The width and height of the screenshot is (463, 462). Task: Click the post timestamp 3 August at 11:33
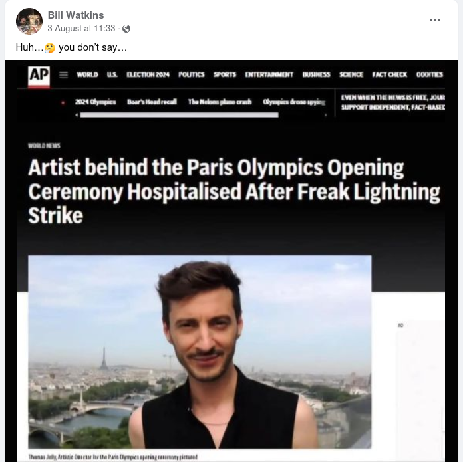click(81, 29)
